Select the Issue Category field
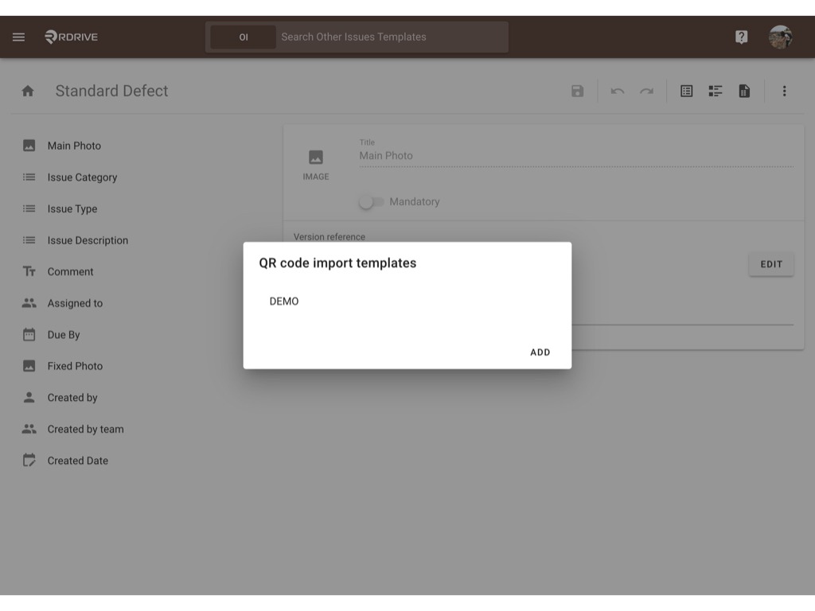This screenshot has height=611, width=815. pyautogui.click(x=82, y=177)
